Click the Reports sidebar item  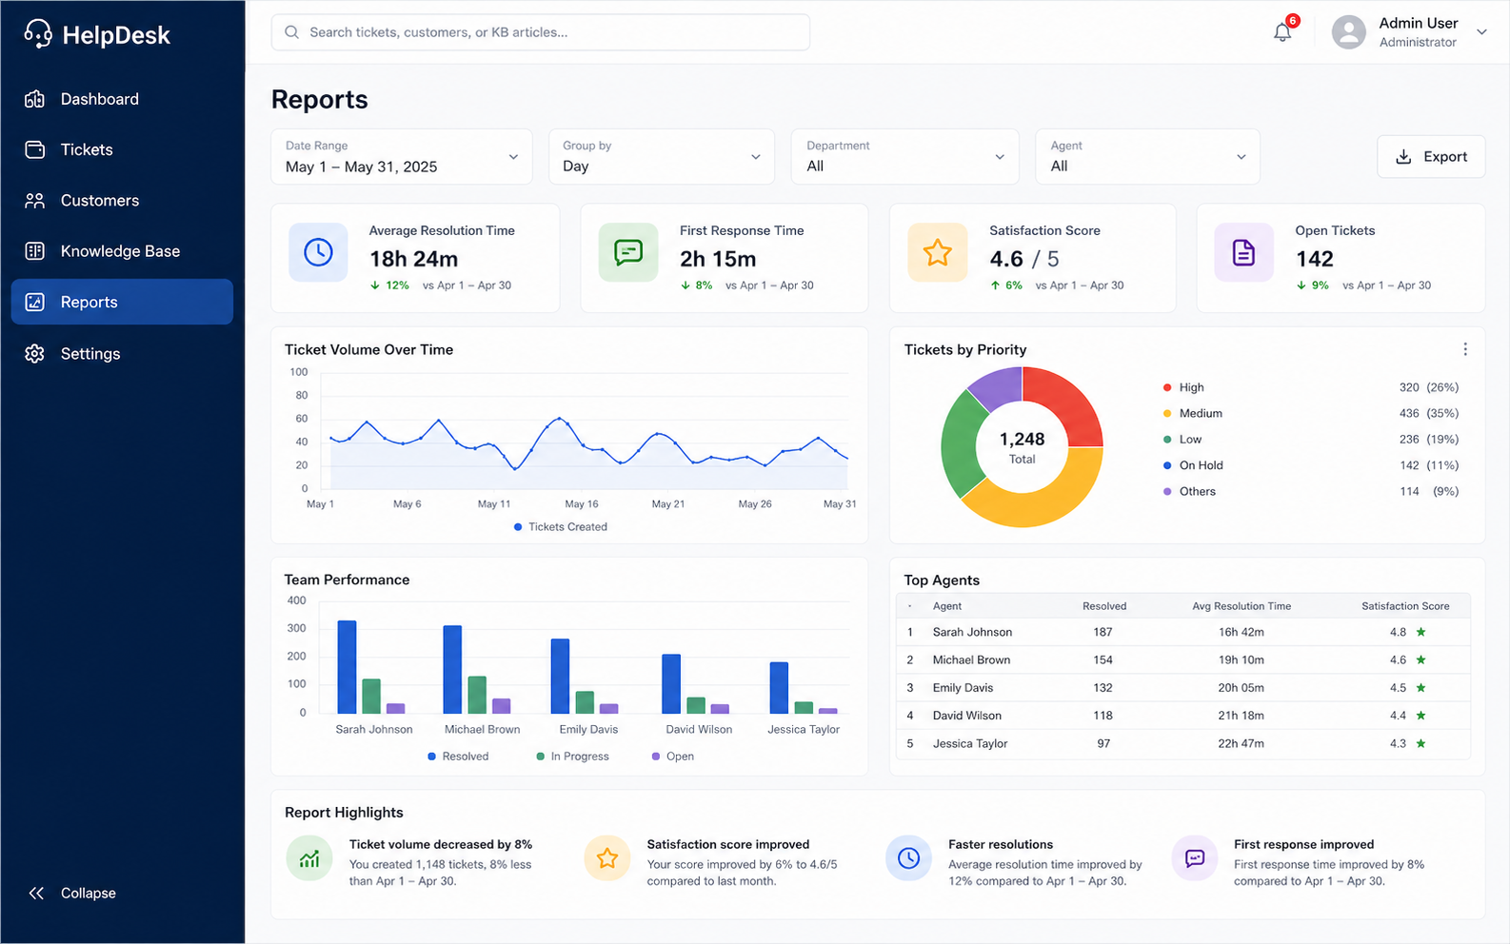[x=122, y=302]
